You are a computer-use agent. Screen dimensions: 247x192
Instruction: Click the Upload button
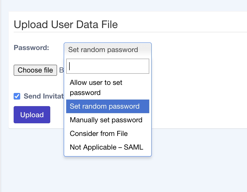(x=32, y=115)
